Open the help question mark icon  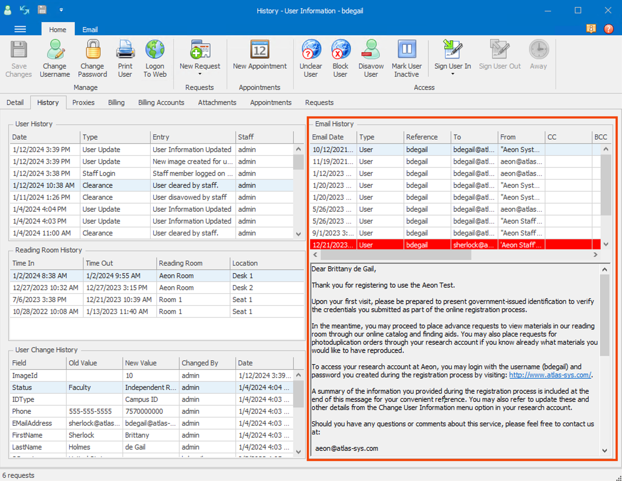[609, 29]
